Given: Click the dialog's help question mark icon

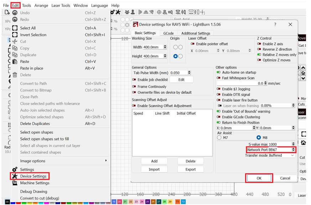Looking at the screenshot, I should coord(275,25).
